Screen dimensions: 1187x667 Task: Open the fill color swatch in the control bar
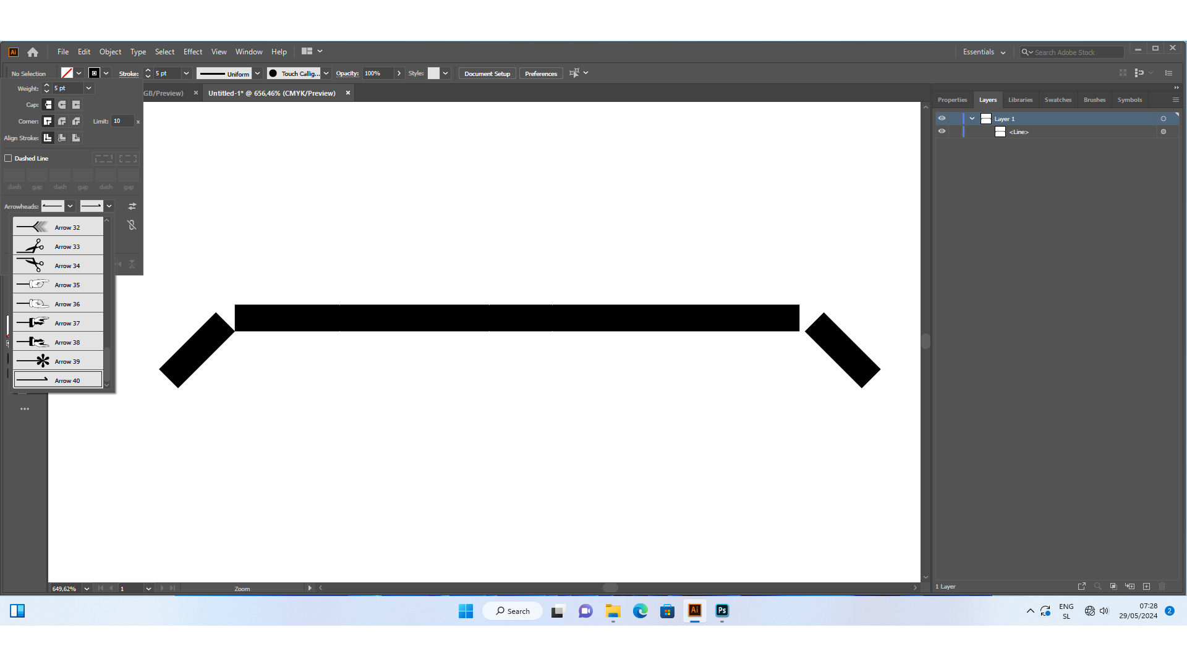coord(67,73)
